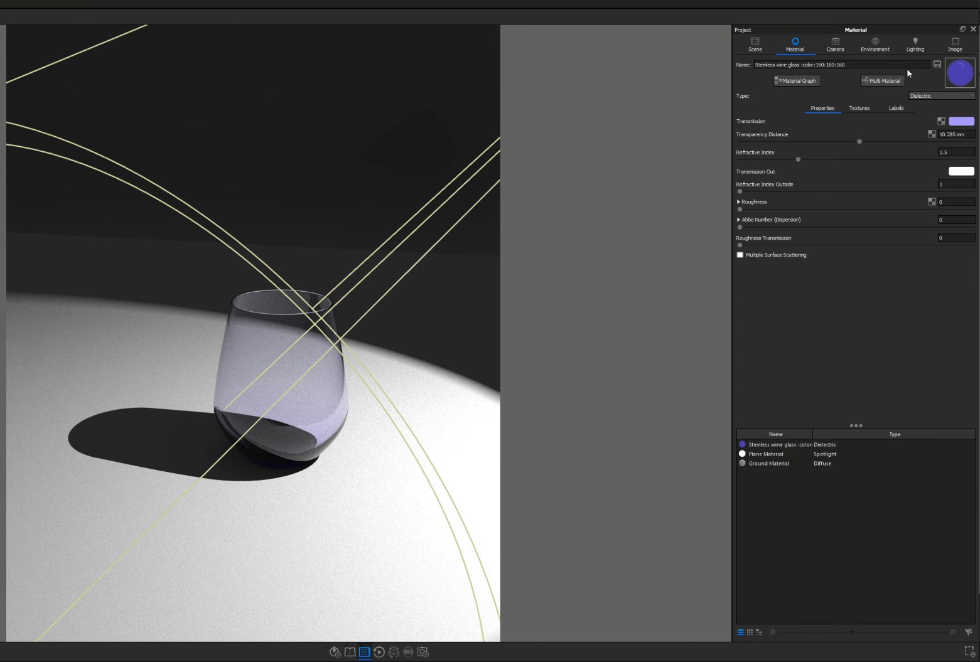Open the Library panel

350,652
